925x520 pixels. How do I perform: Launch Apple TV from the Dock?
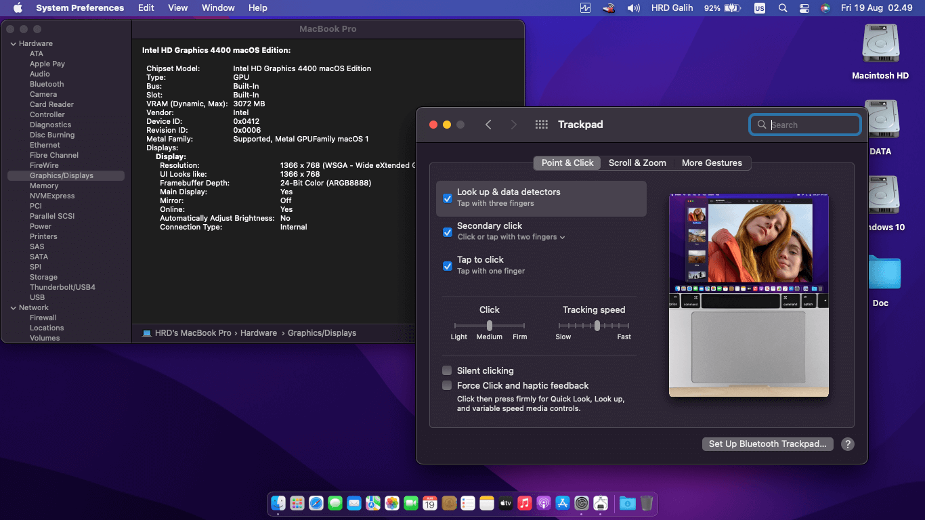506,503
